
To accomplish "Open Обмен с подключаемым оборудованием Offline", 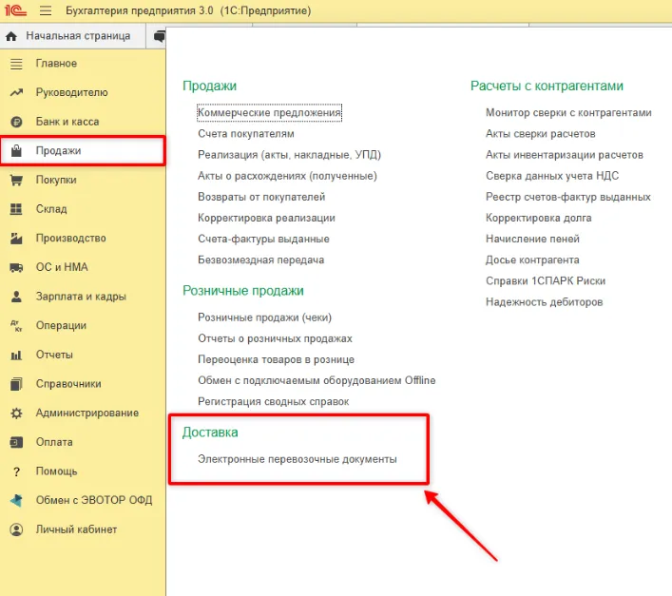I will coord(317,380).
